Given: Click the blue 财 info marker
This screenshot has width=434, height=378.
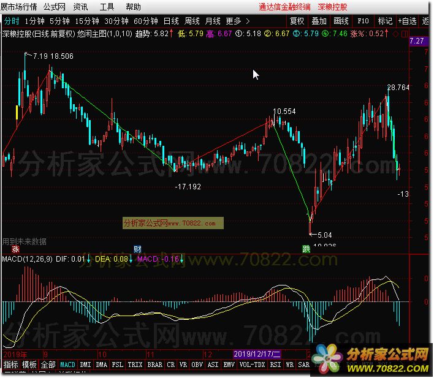Looking at the screenshot, I should pyautogui.click(x=137, y=249).
